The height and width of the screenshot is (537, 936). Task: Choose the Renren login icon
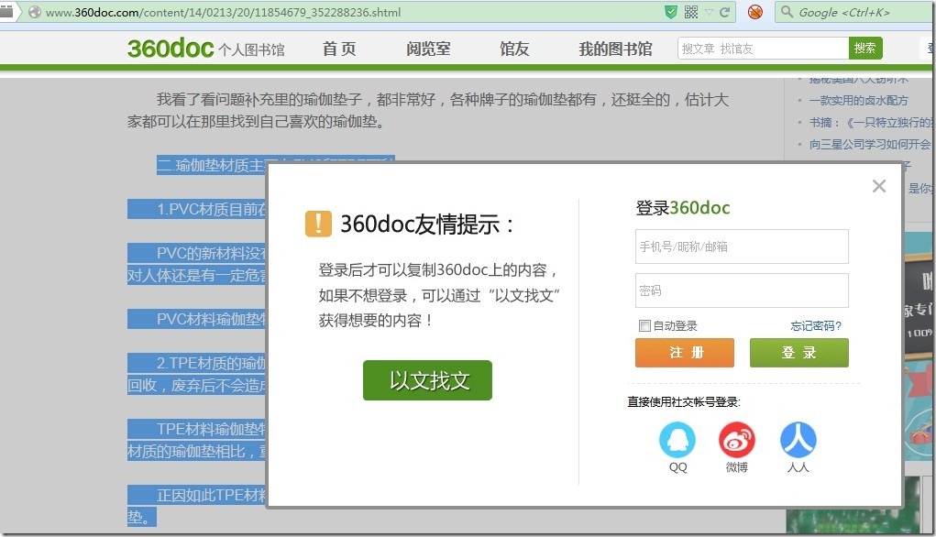click(798, 440)
